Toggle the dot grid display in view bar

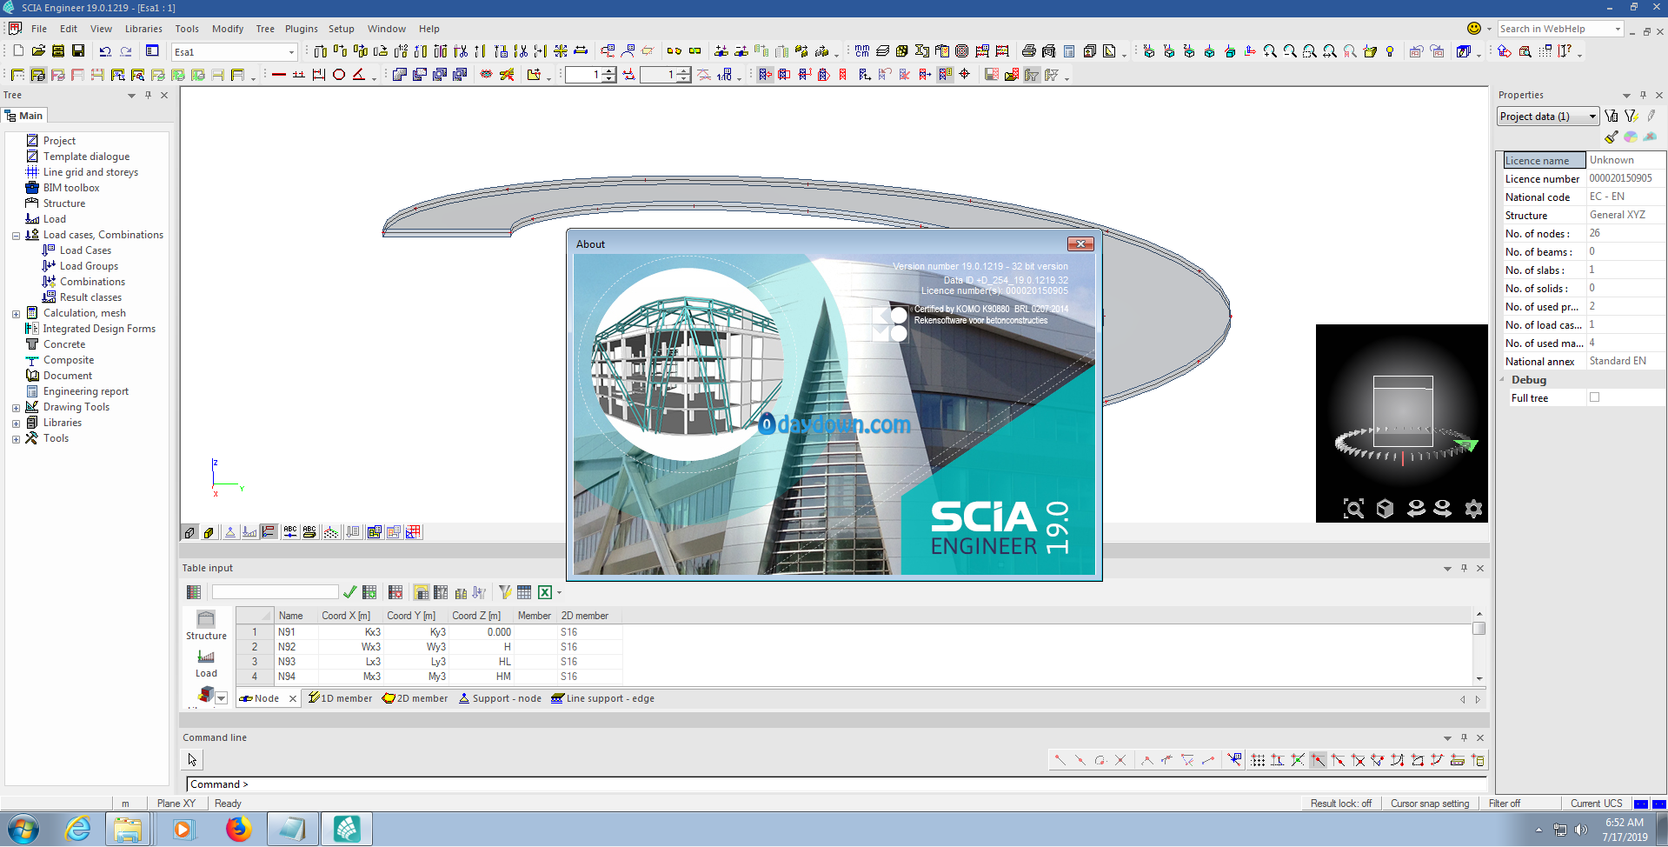pyautogui.click(x=331, y=532)
